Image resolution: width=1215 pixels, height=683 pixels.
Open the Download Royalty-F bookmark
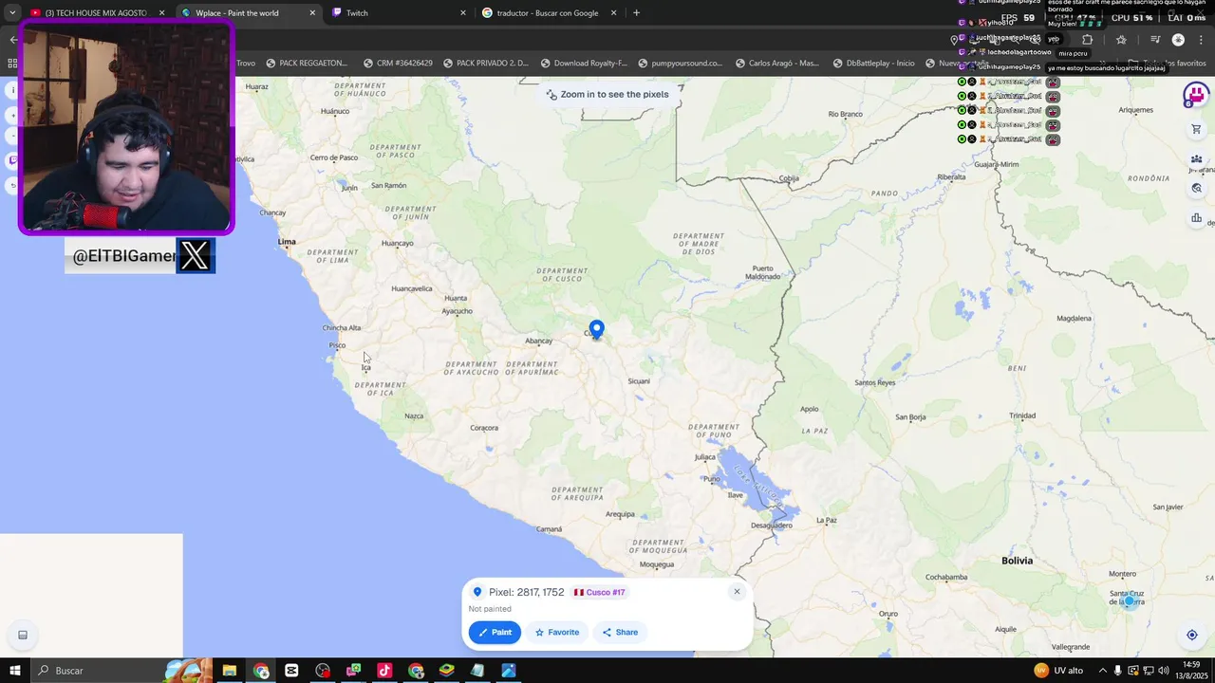coord(584,64)
